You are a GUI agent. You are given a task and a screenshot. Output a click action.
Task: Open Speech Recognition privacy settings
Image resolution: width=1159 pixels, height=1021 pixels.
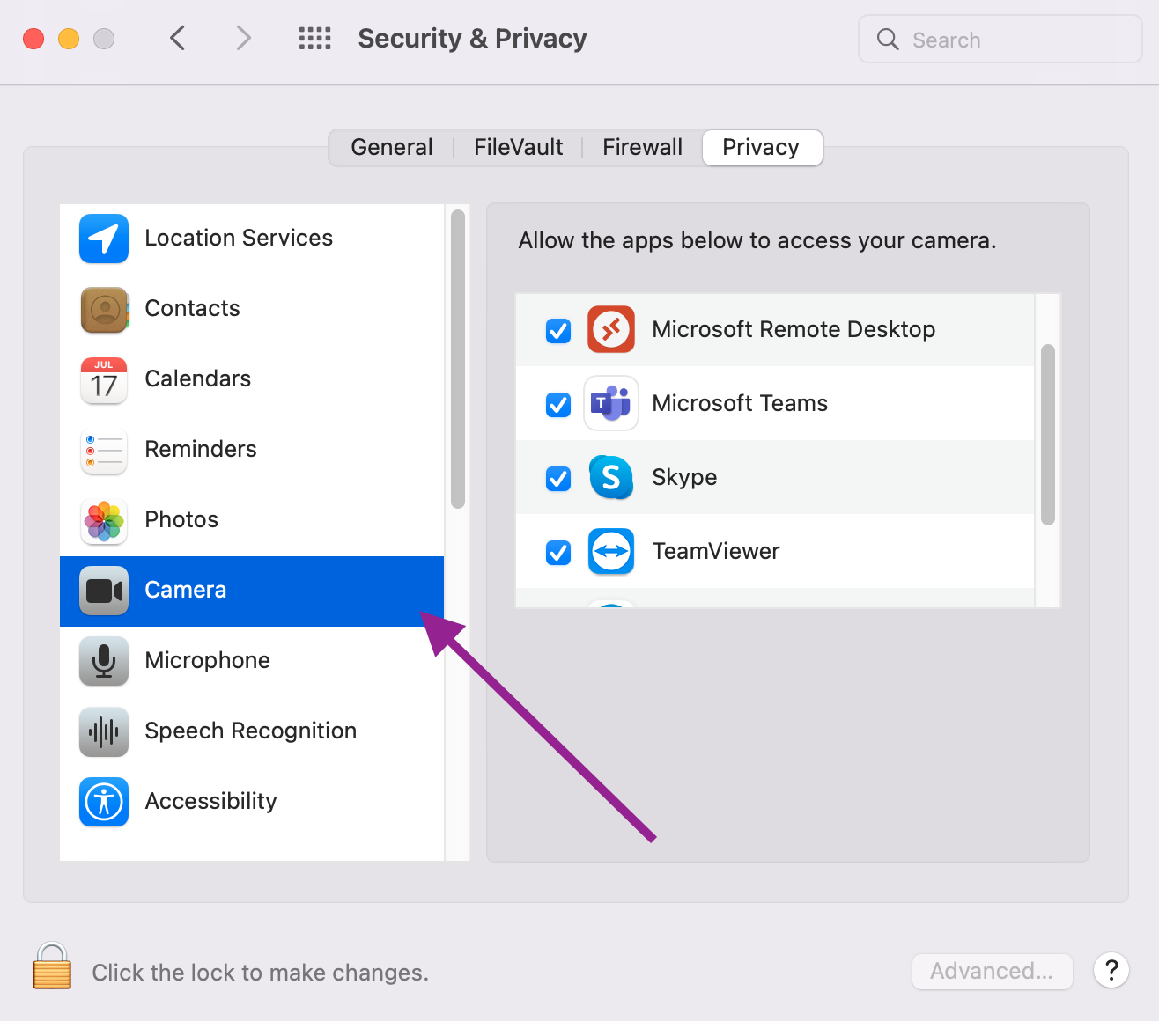click(x=252, y=732)
